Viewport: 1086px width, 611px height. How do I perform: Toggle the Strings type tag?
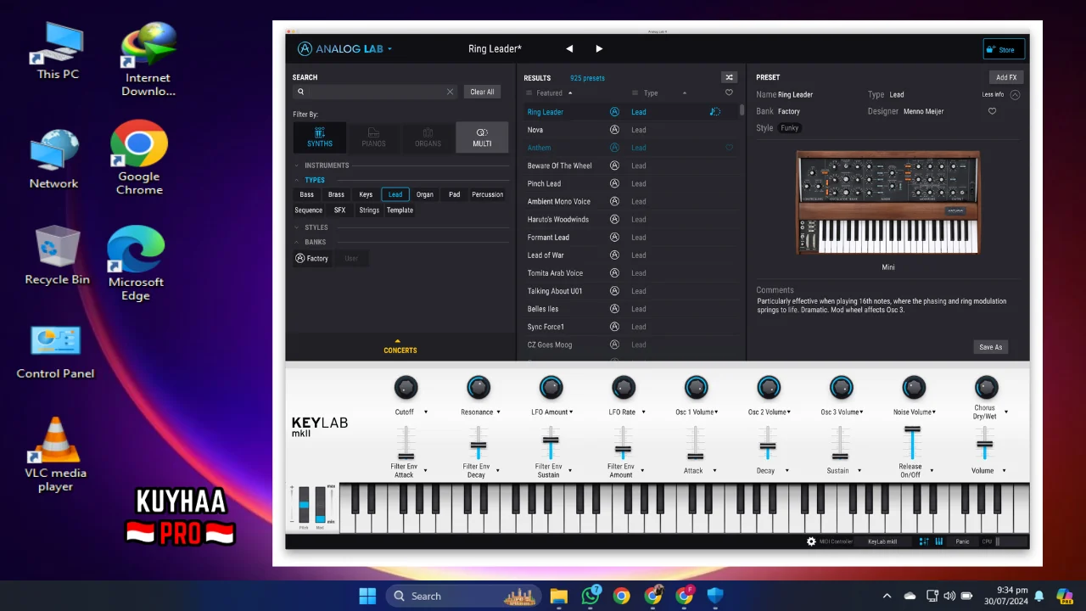coord(369,210)
